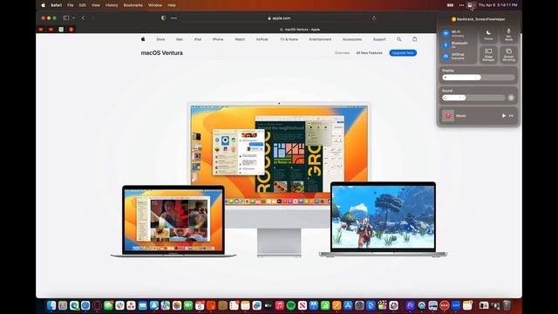Open the Apple menu
The width and height of the screenshot is (558, 314).
click(x=44, y=5)
